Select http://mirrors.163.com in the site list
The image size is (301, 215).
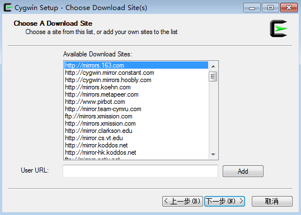137,65
